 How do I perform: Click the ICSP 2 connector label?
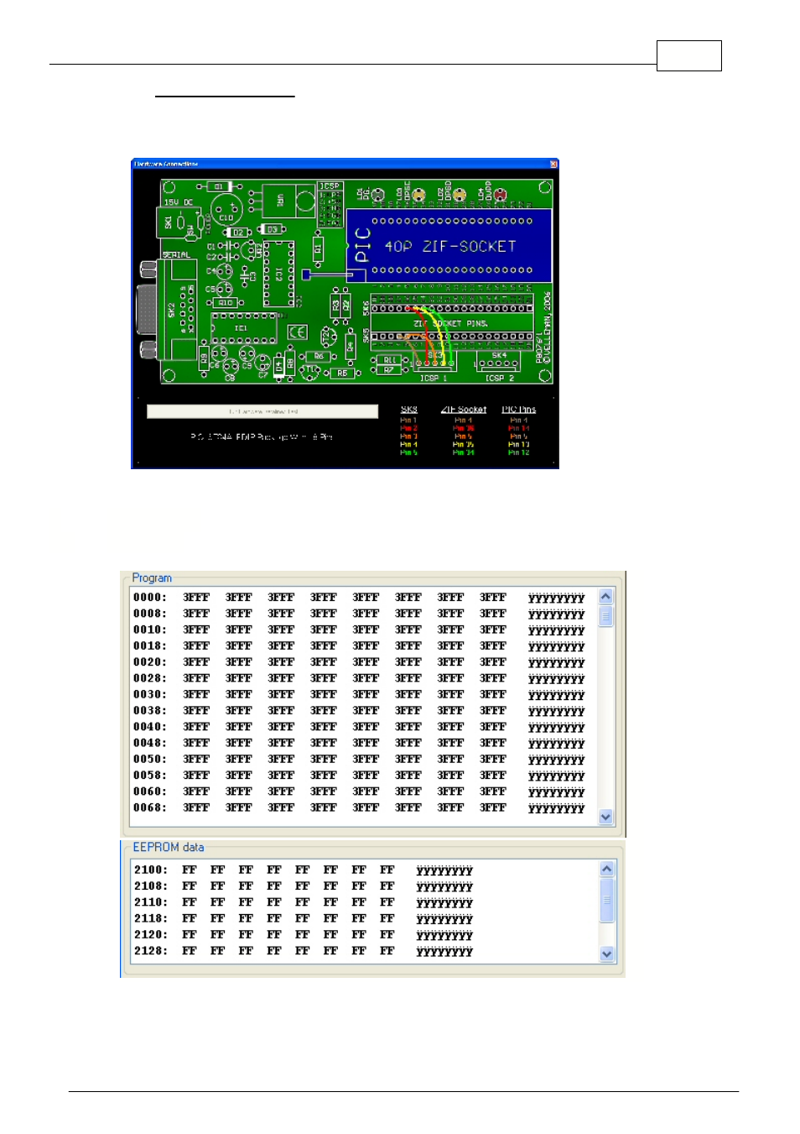click(x=499, y=379)
